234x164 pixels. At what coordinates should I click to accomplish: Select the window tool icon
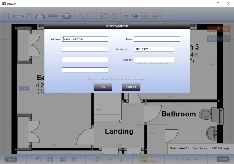[18, 16]
